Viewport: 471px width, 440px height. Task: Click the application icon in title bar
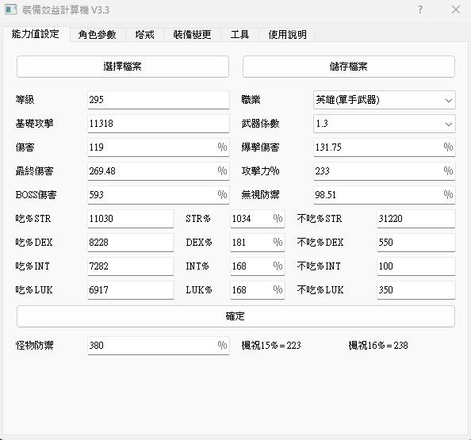pyautogui.click(x=11, y=10)
